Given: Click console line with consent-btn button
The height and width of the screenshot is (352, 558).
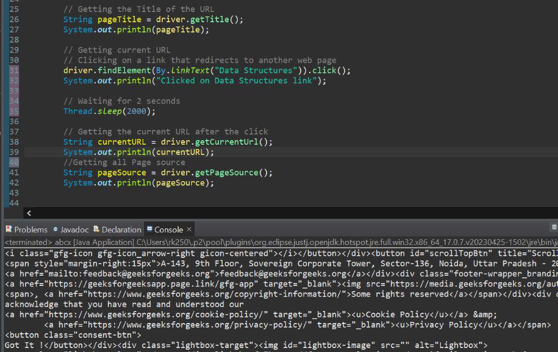Looking at the screenshot, I should [73, 335].
